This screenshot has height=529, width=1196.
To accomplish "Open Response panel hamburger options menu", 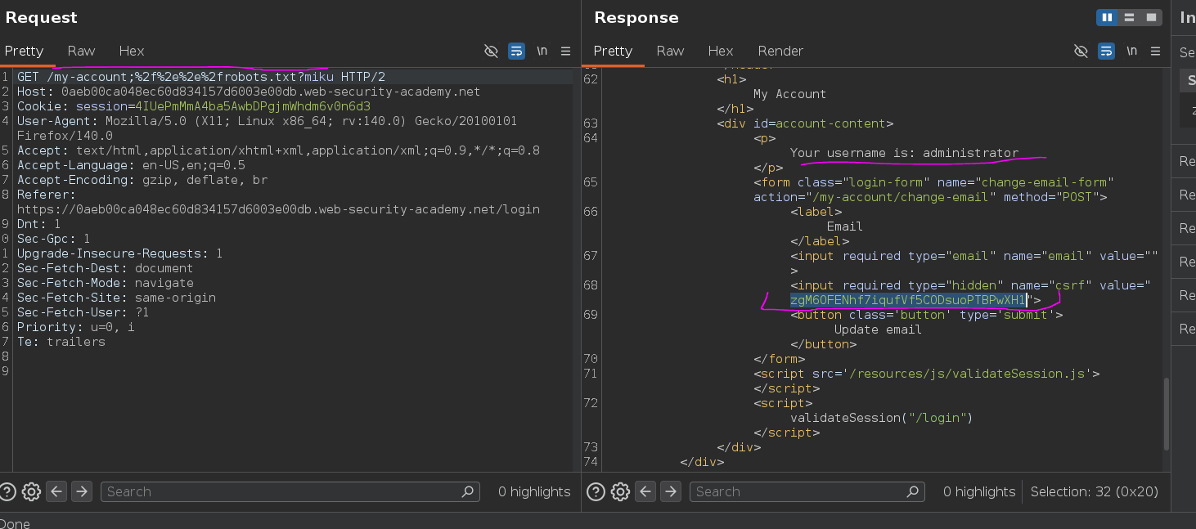I will click(x=1156, y=51).
